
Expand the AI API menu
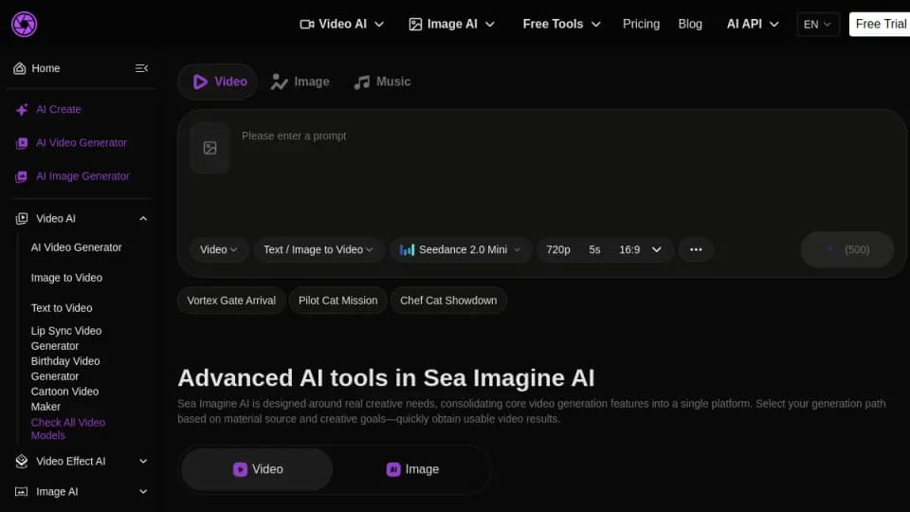click(753, 25)
